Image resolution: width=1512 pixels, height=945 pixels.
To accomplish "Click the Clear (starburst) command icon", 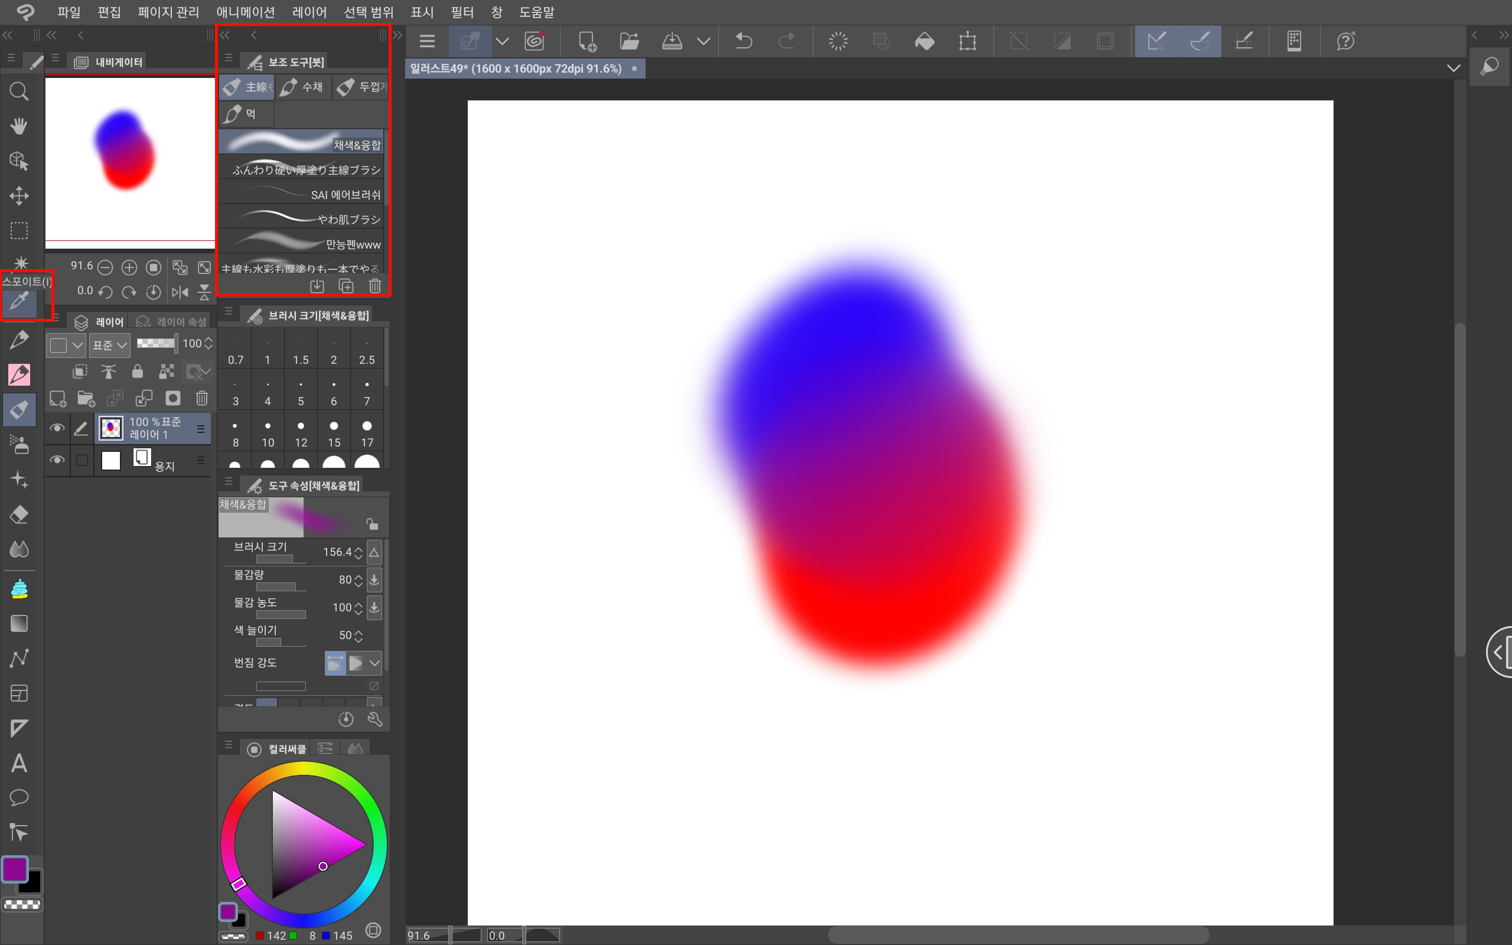I will [838, 41].
